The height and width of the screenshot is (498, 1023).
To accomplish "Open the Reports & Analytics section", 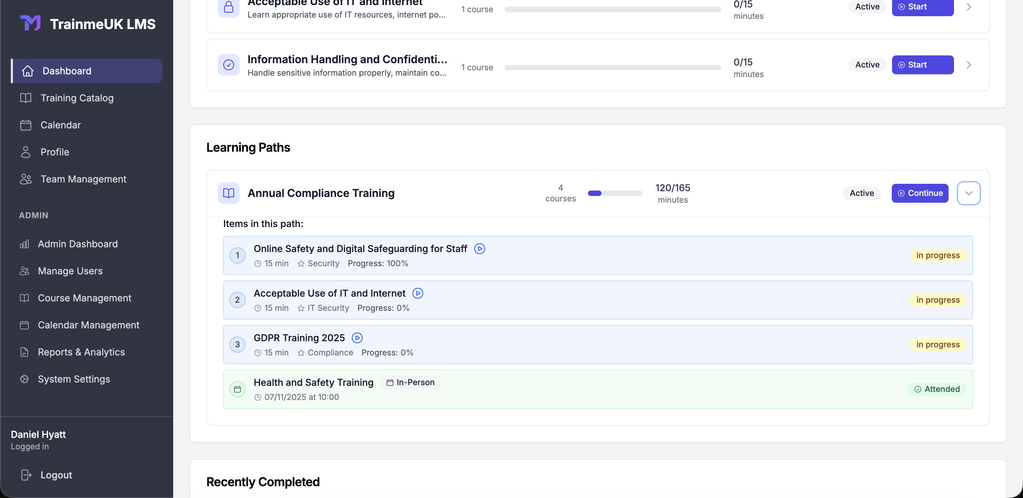I will click(x=81, y=352).
